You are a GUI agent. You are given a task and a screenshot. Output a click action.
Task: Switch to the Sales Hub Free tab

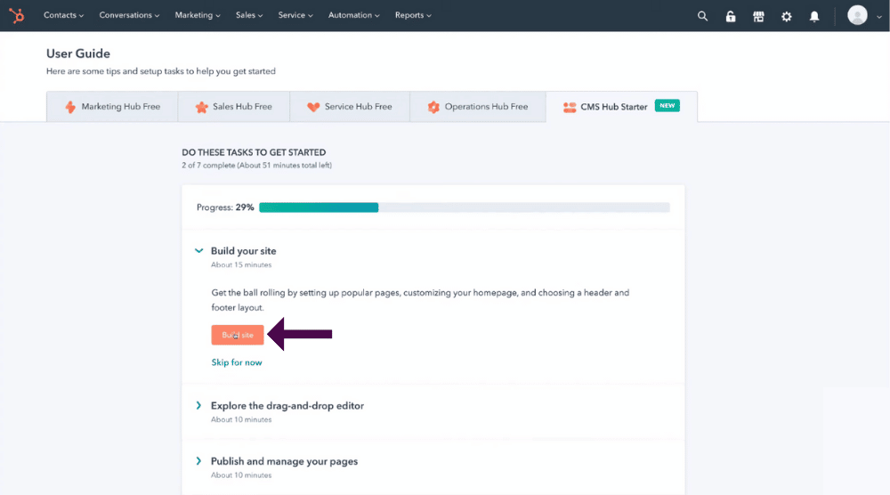coord(234,107)
